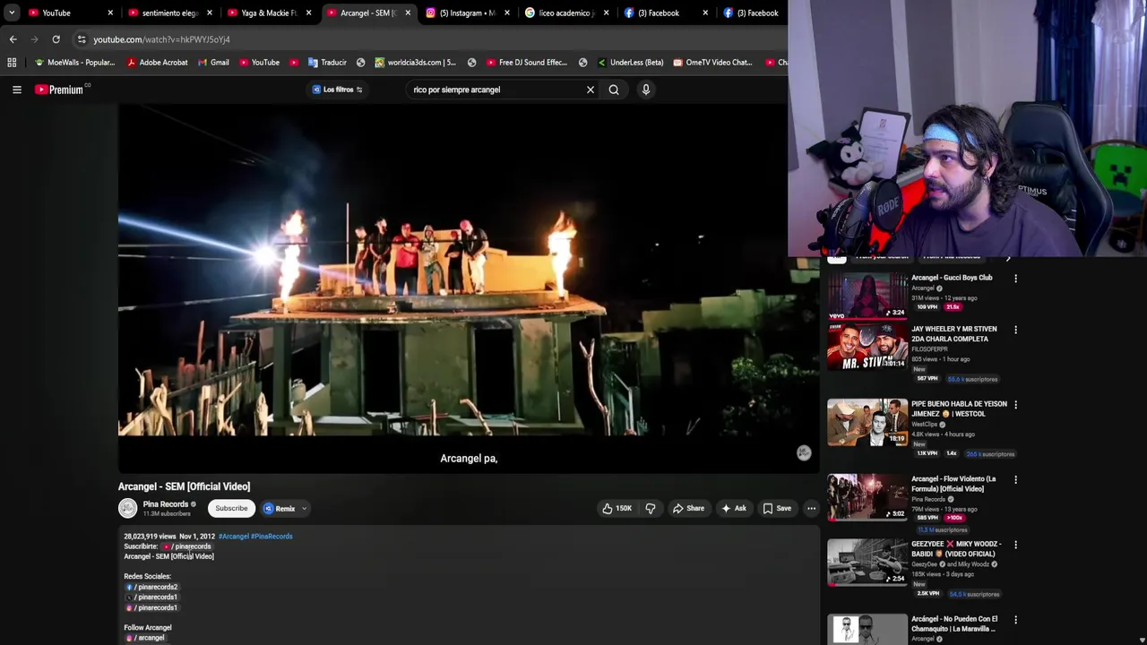Open the Pipe Bueno Westcol video thumbnail

pyautogui.click(x=867, y=422)
